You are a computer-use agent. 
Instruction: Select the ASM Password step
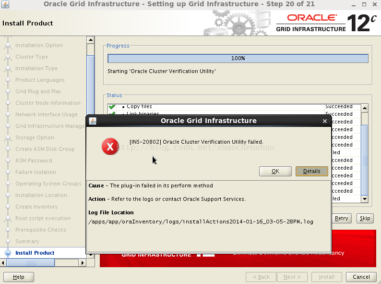pyautogui.click(x=34, y=161)
